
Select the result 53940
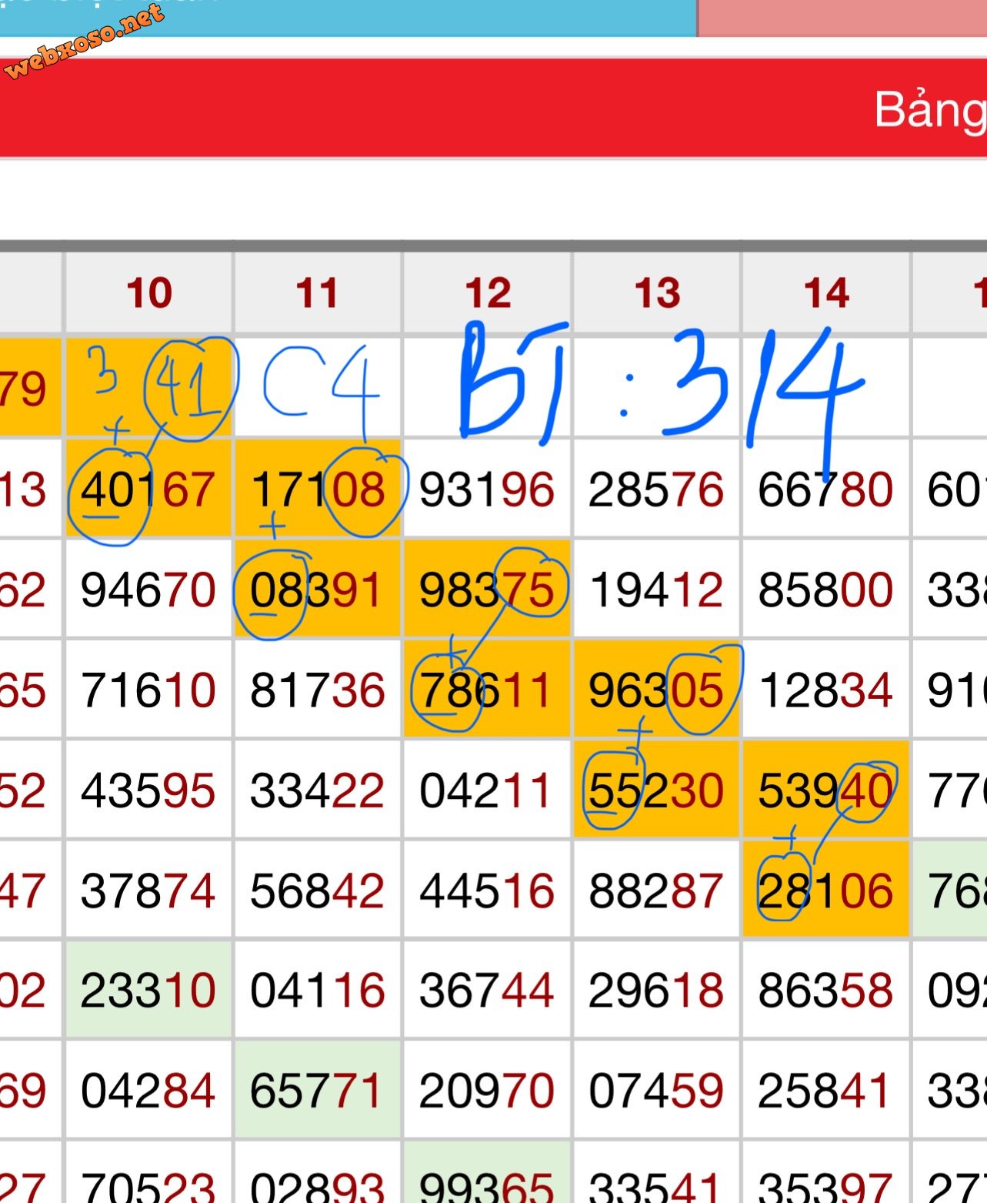coord(825,790)
